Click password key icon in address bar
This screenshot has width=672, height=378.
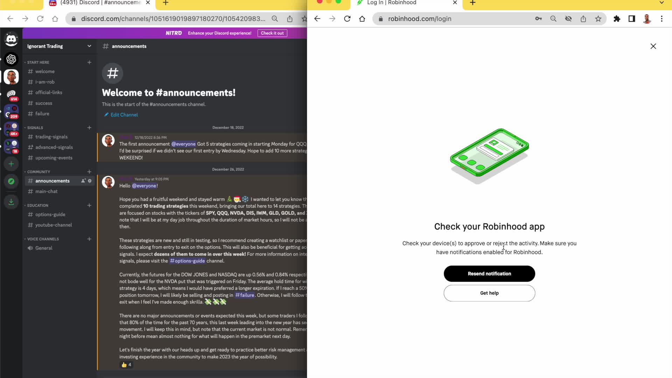pyautogui.click(x=538, y=19)
